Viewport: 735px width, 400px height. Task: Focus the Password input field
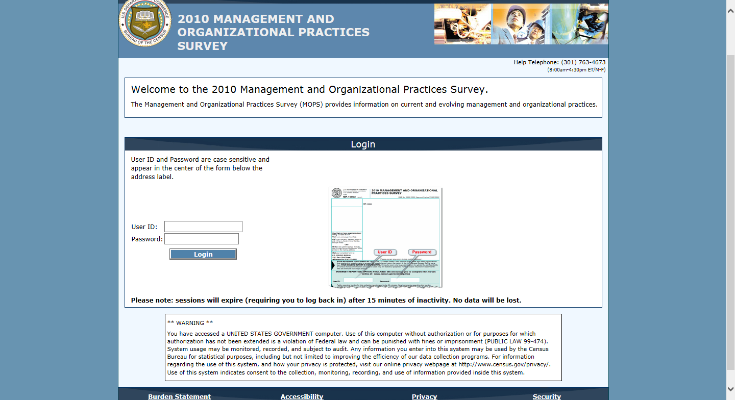coord(202,239)
